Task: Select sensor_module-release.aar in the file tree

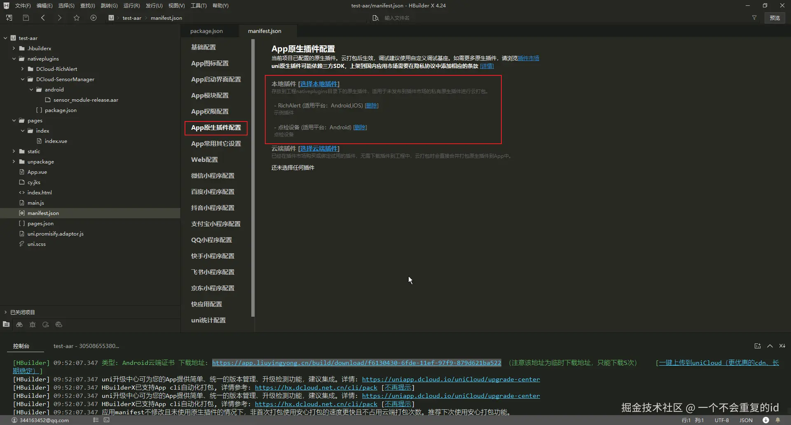Action: [86, 100]
